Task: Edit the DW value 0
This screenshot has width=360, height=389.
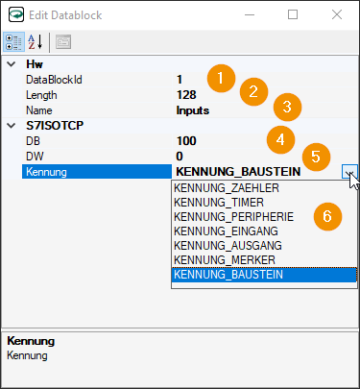Action: coord(265,157)
